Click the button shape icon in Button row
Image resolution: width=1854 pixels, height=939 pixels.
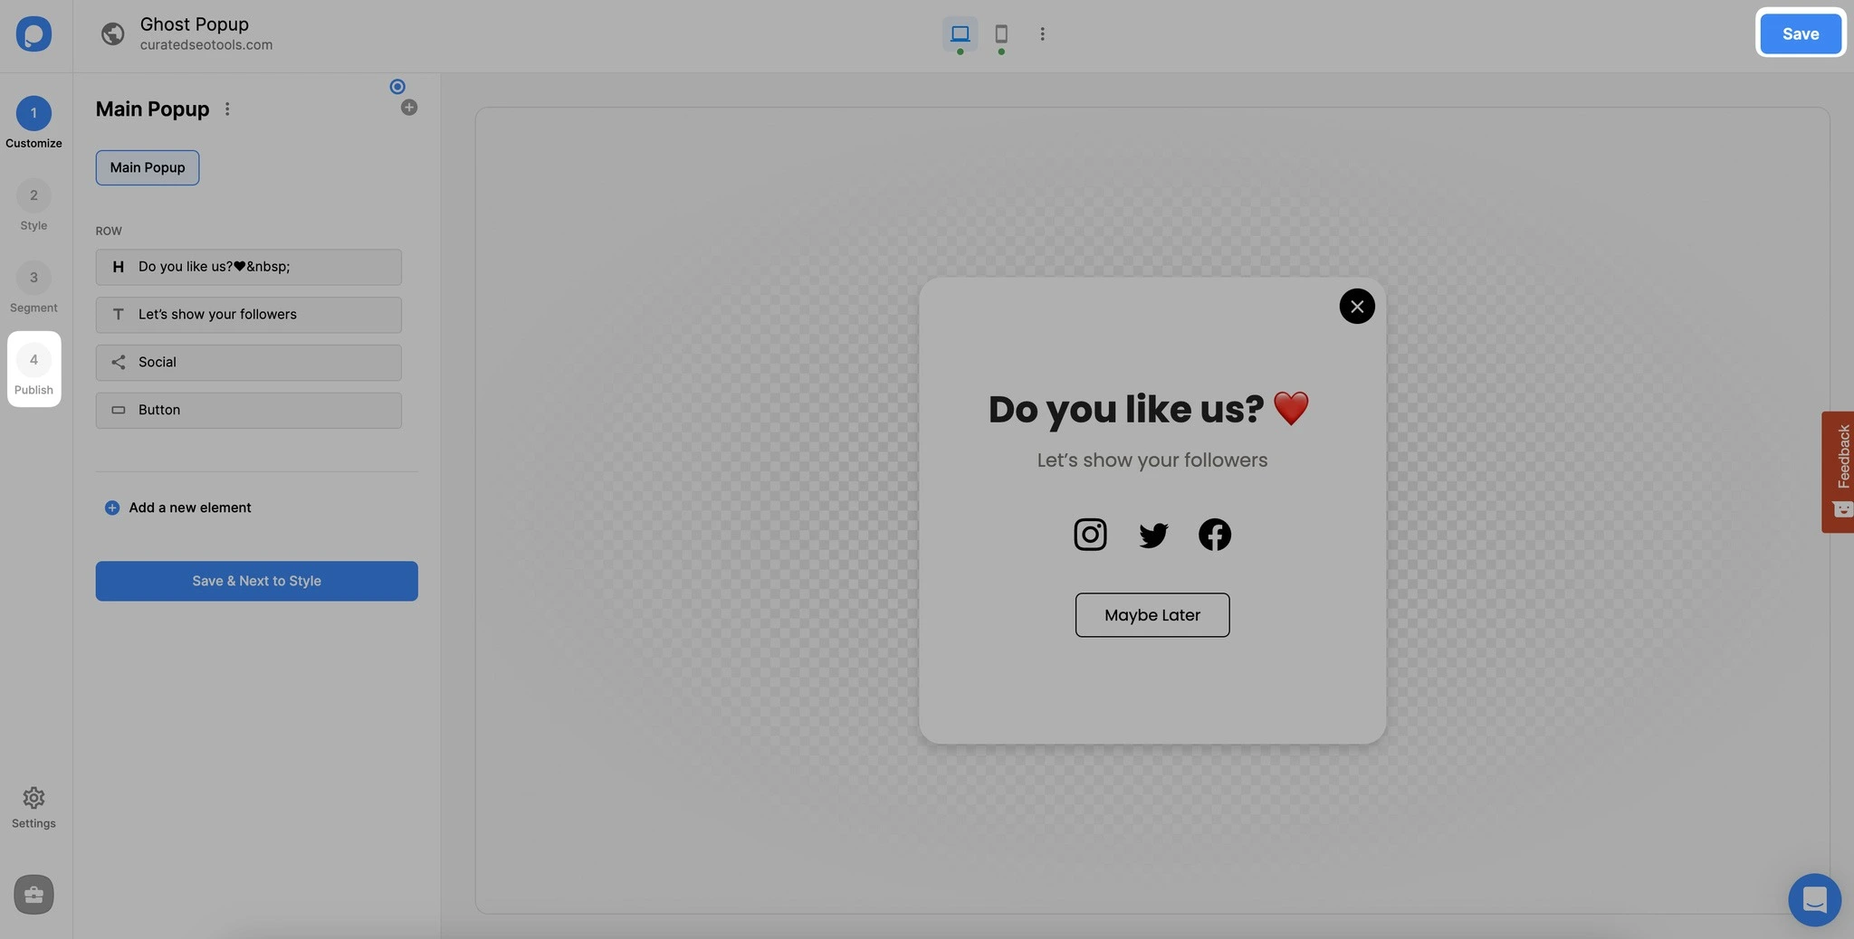tap(118, 411)
